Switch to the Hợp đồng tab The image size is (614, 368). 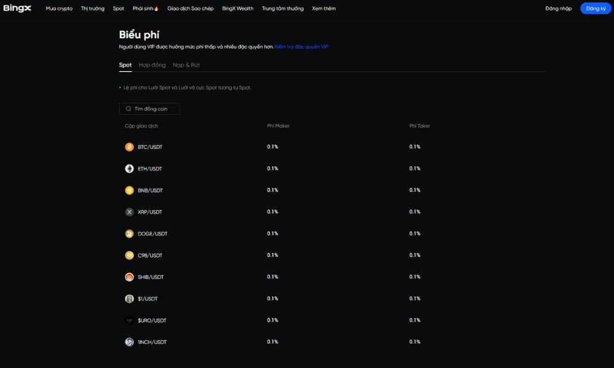click(152, 65)
